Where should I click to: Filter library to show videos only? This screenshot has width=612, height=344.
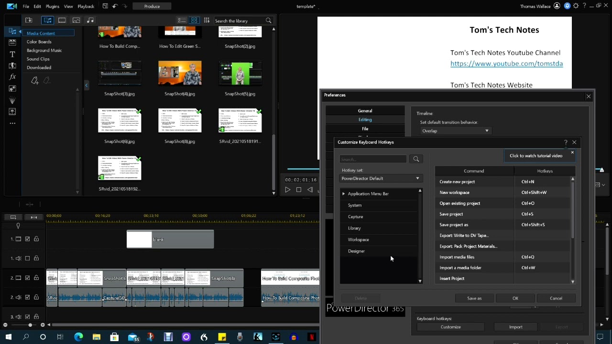(x=62, y=20)
